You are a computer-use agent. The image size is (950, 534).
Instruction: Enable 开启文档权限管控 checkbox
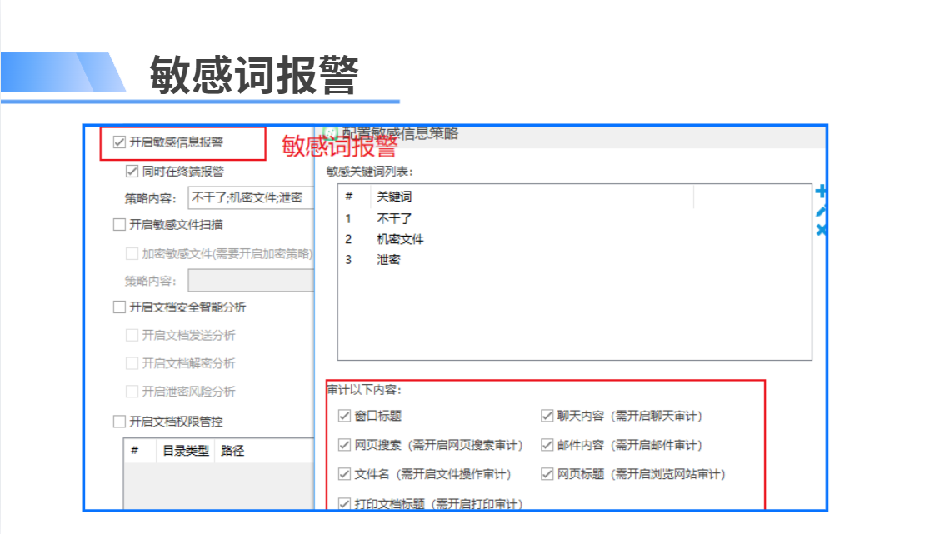119,422
